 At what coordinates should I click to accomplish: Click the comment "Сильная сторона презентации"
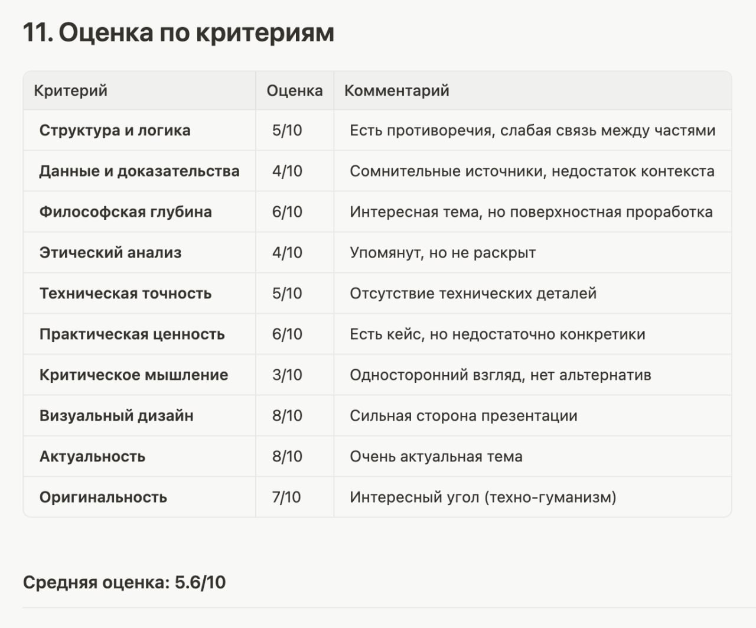point(463,416)
